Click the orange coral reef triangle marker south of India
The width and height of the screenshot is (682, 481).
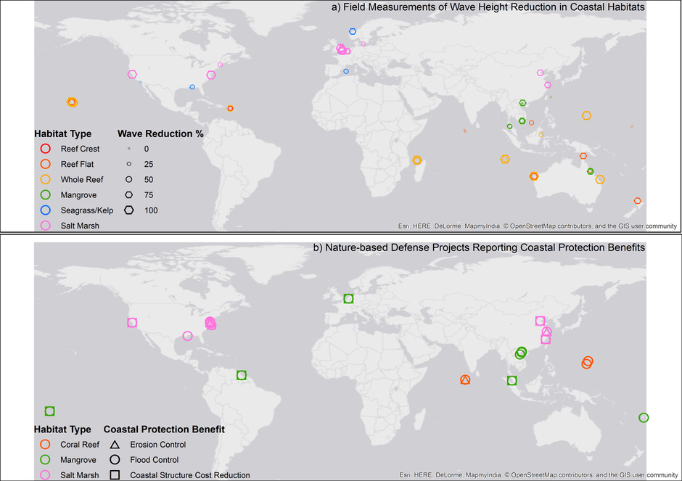point(465,379)
